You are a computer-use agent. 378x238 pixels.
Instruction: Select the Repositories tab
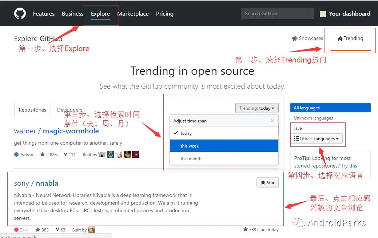32,110
